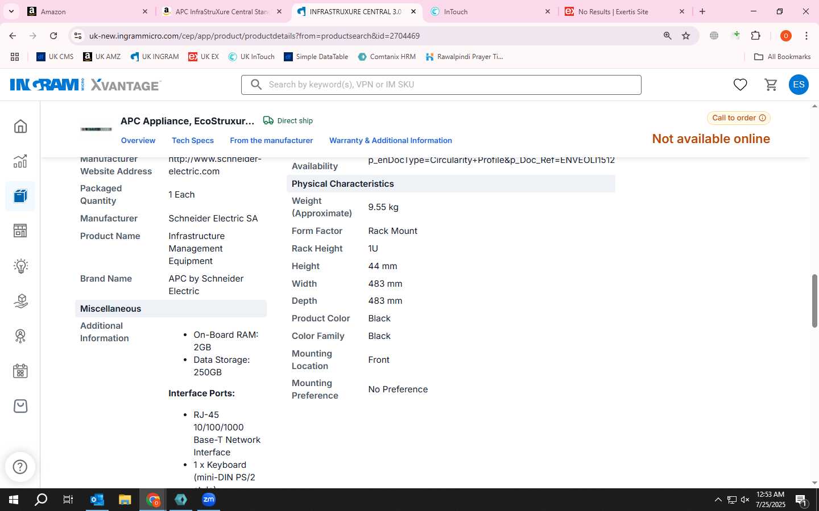
Task: Open the Chrome extensions puzzle icon
Action: [x=755, y=36]
